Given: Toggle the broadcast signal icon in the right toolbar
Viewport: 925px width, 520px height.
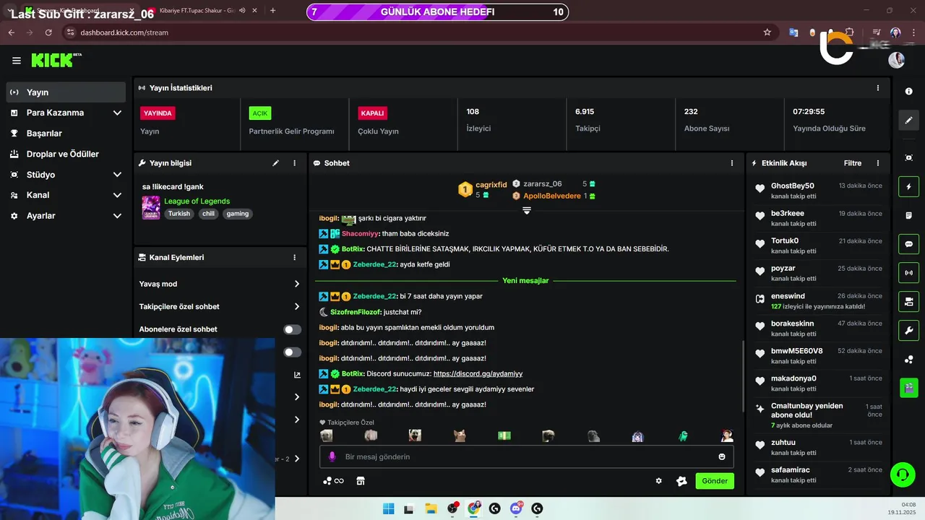Looking at the screenshot, I should click(x=908, y=273).
